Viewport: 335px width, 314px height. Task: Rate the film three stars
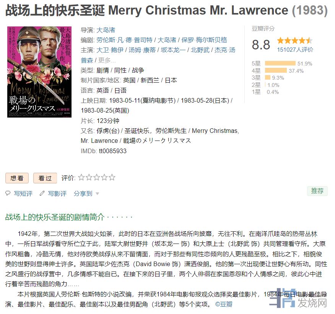click(97, 177)
